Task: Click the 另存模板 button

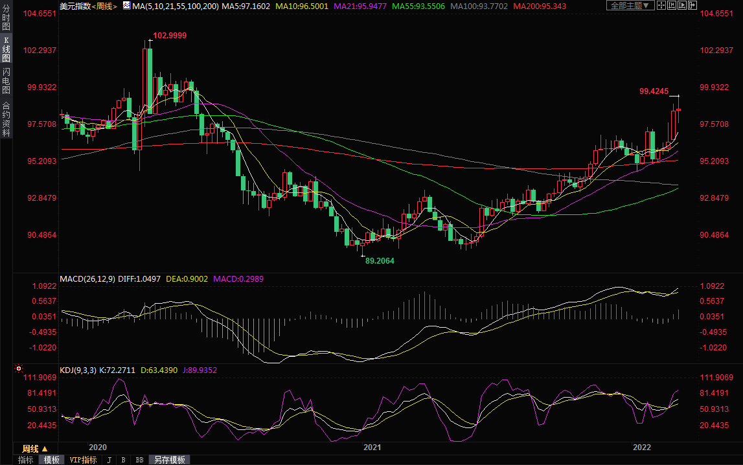Action: [170, 460]
